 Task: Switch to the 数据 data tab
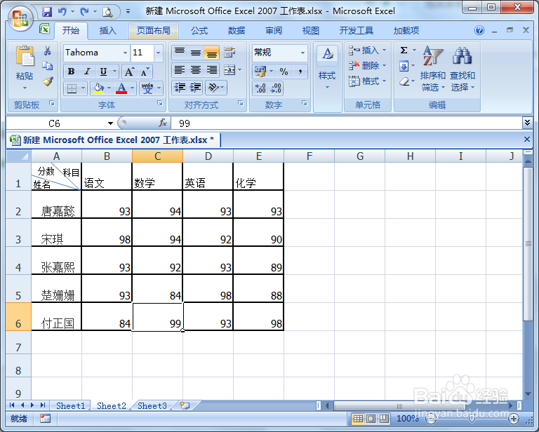tap(237, 31)
